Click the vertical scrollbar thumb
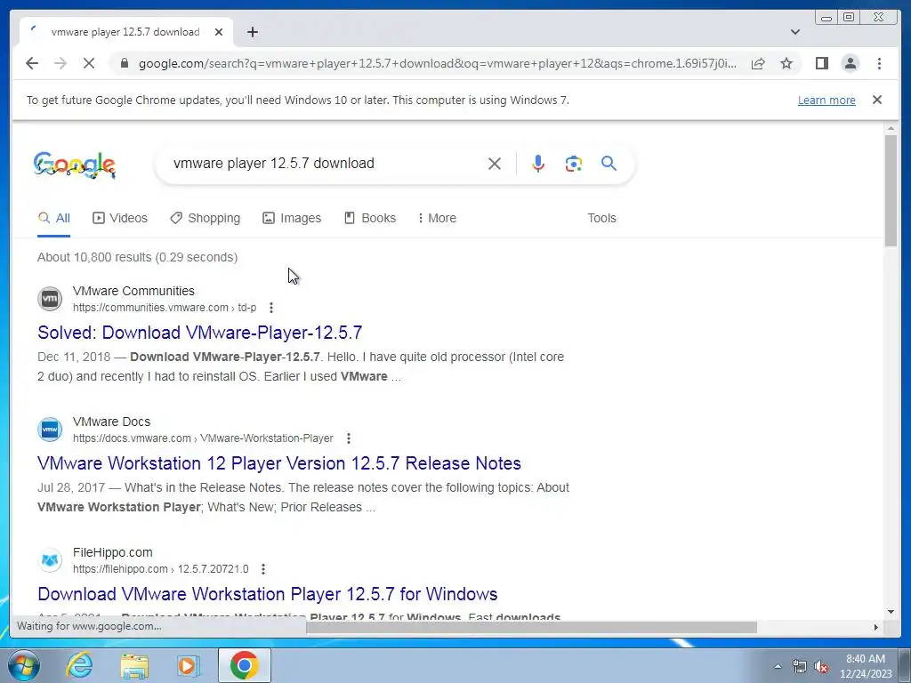The width and height of the screenshot is (911, 683). (x=891, y=192)
